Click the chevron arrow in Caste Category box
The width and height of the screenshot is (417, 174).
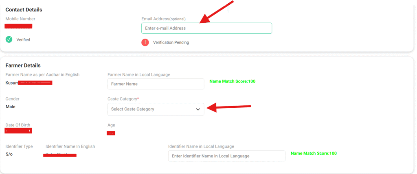(198, 109)
